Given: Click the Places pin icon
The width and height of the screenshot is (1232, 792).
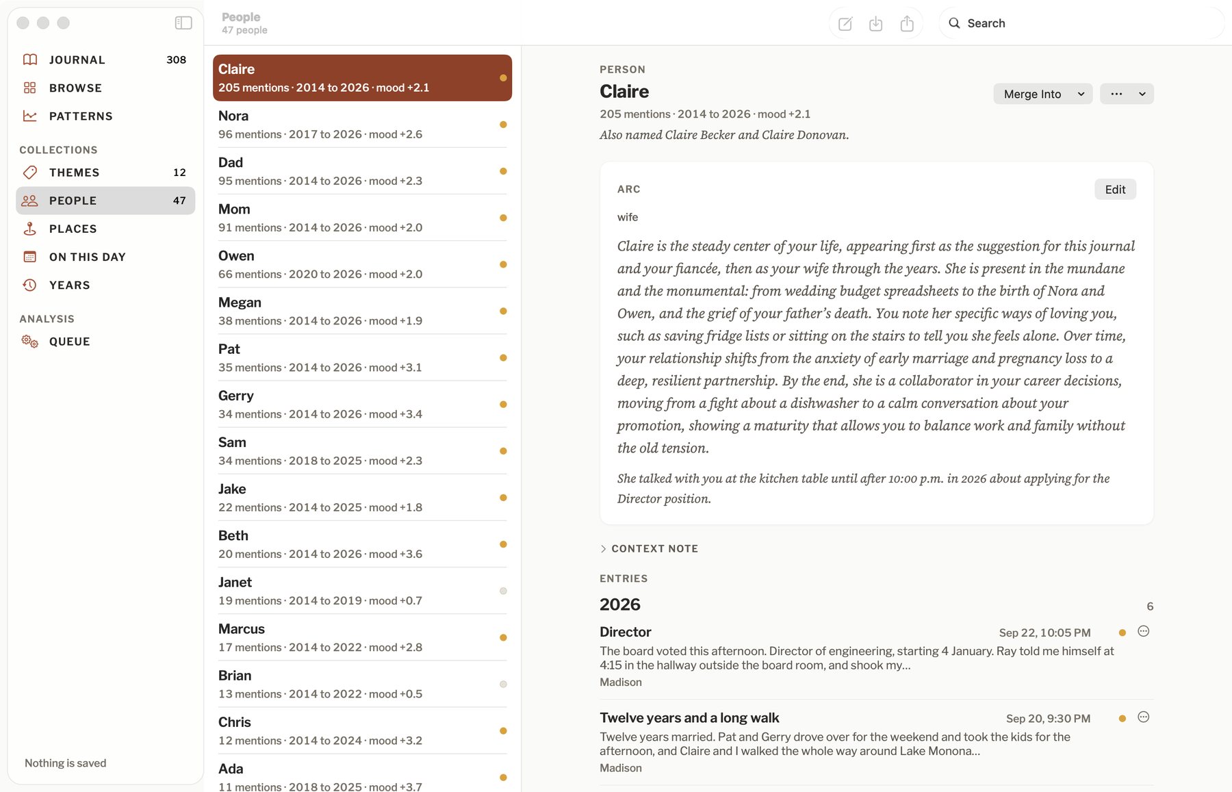Looking at the screenshot, I should point(30,229).
